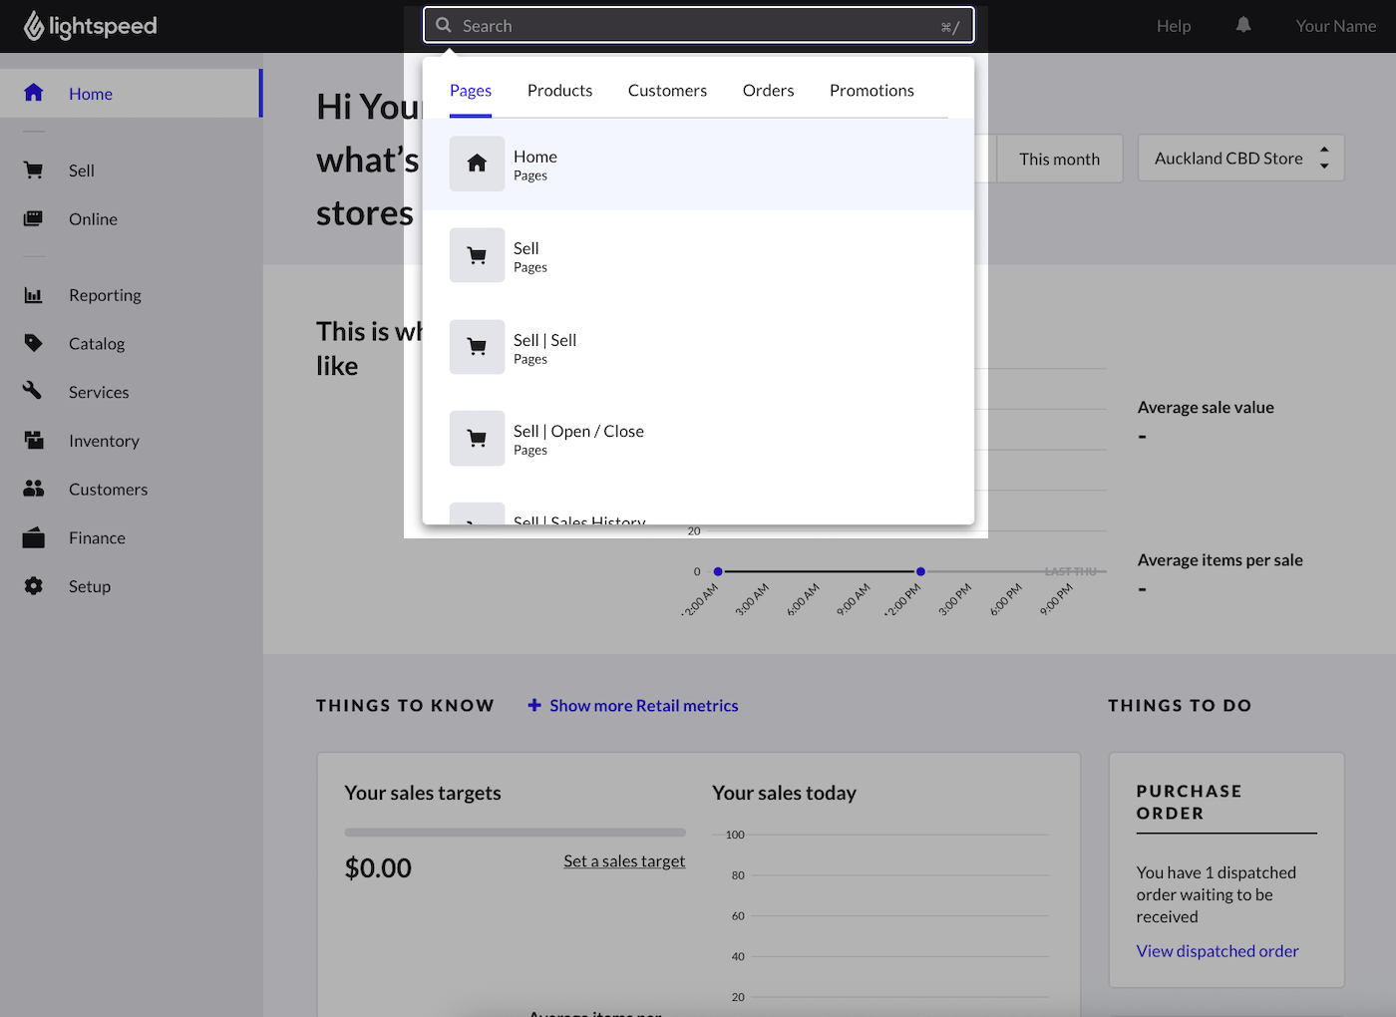Open the Auckland CBD Store selector
This screenshot has height=1017, width=1396.
pos(1240,158)
